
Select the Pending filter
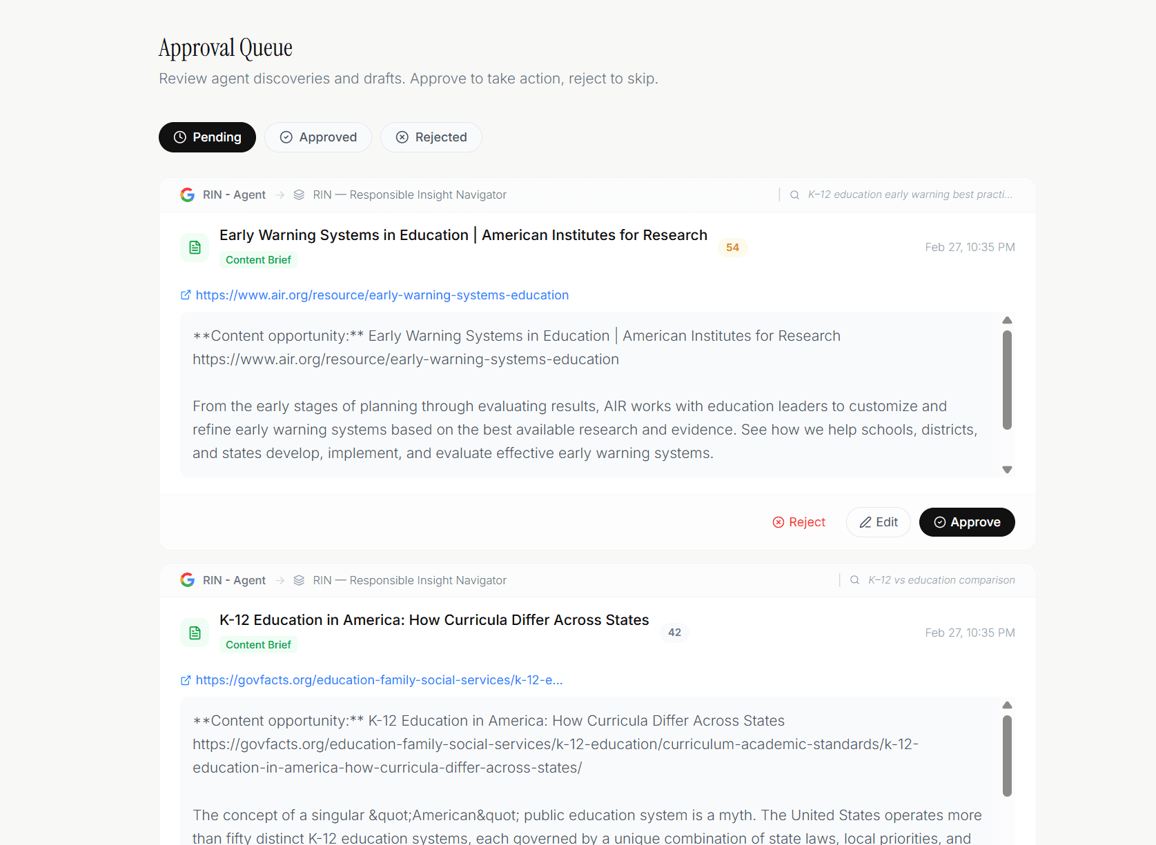[x=207, y=137]
